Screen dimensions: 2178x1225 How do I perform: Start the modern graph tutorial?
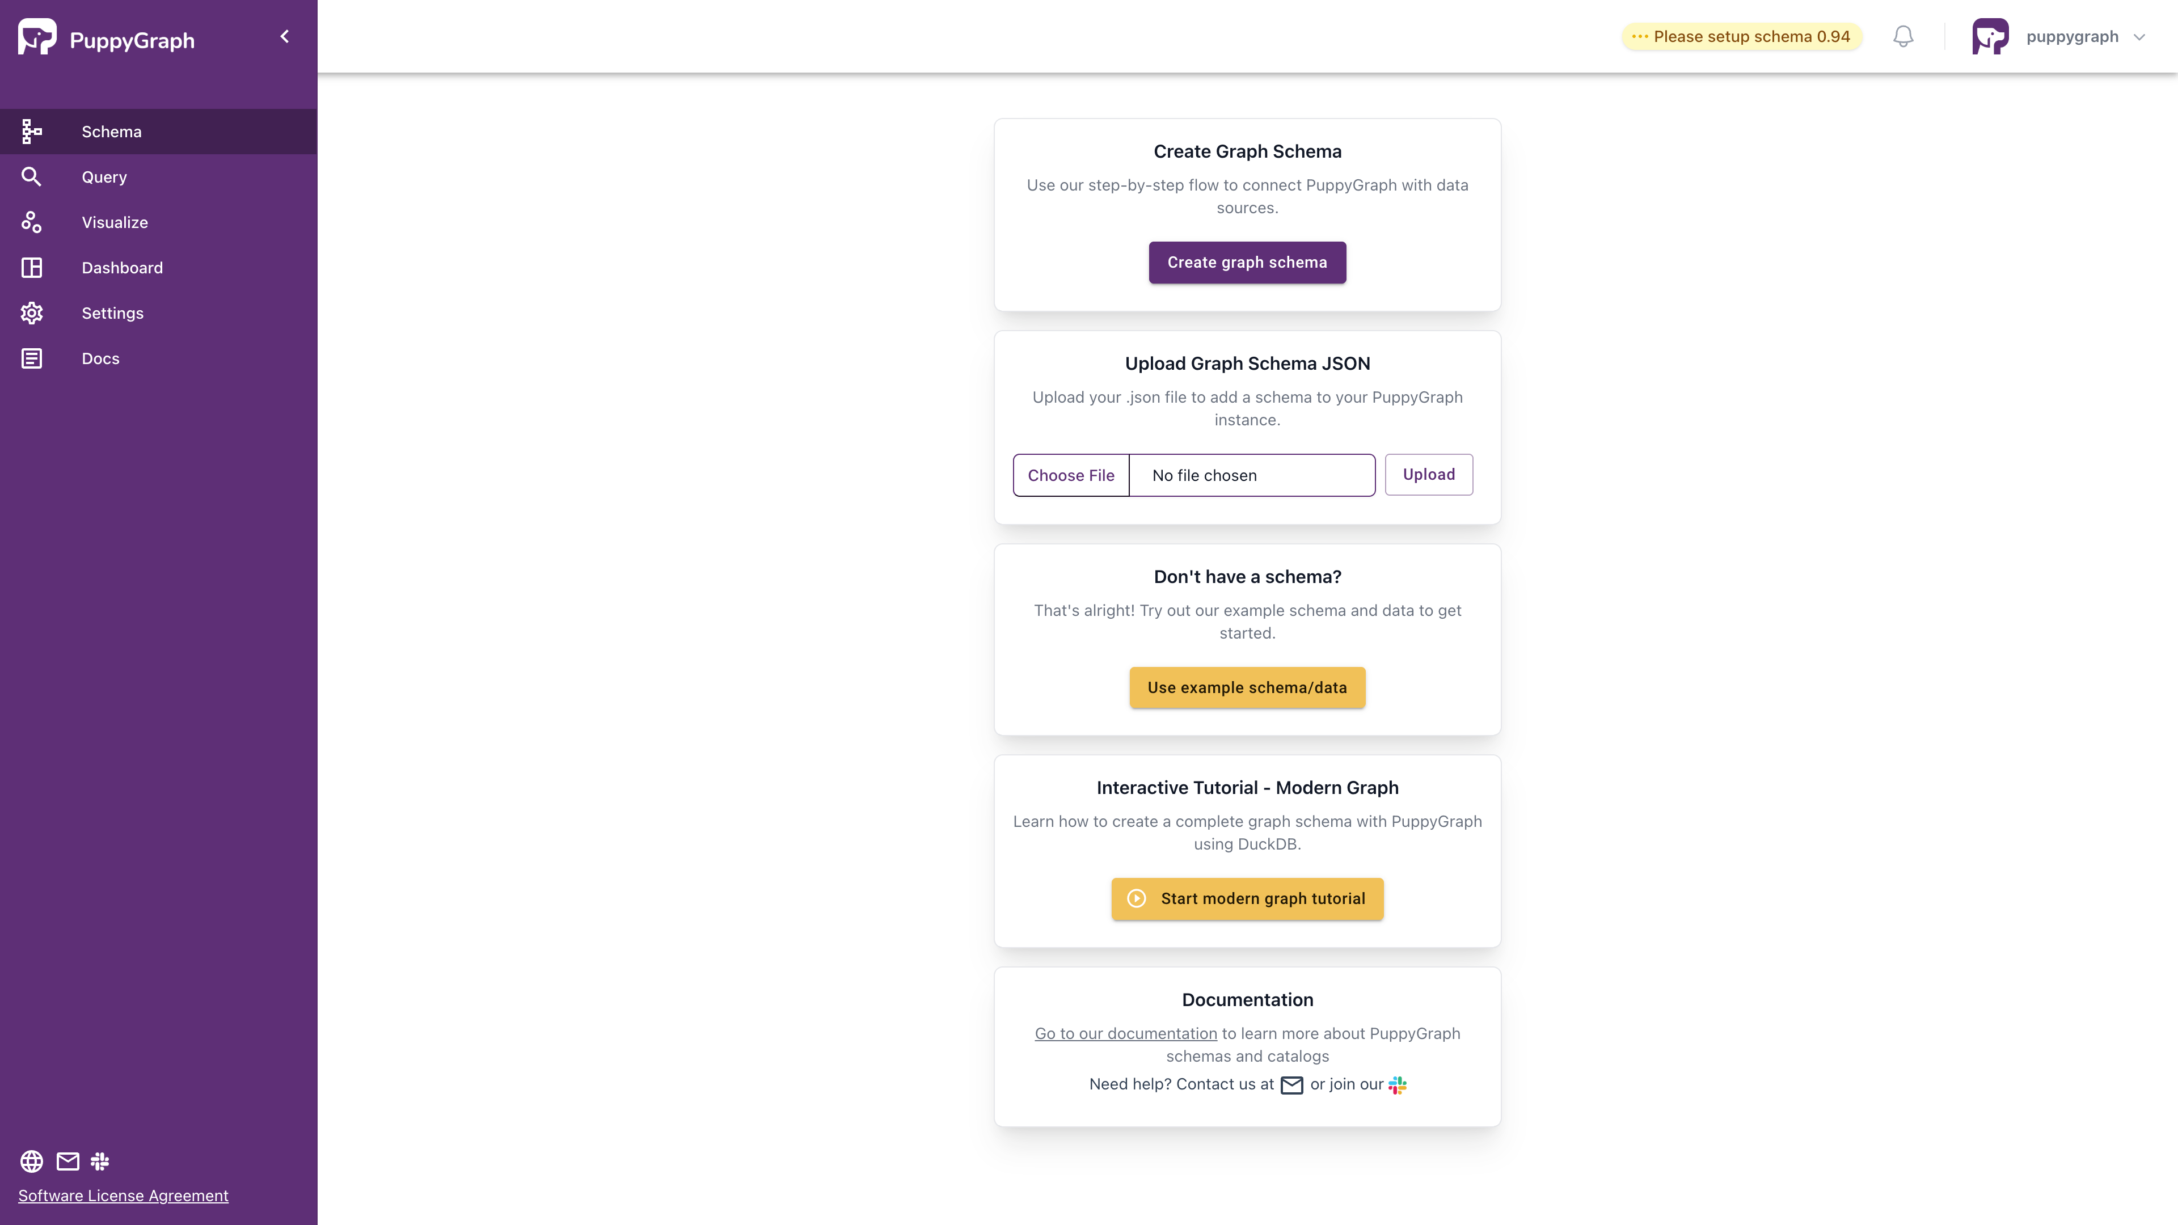pos(1247,899)
